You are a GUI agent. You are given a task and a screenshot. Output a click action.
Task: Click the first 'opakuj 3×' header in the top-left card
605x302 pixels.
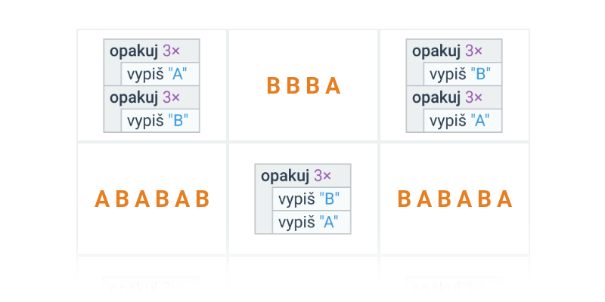point(152,51)
